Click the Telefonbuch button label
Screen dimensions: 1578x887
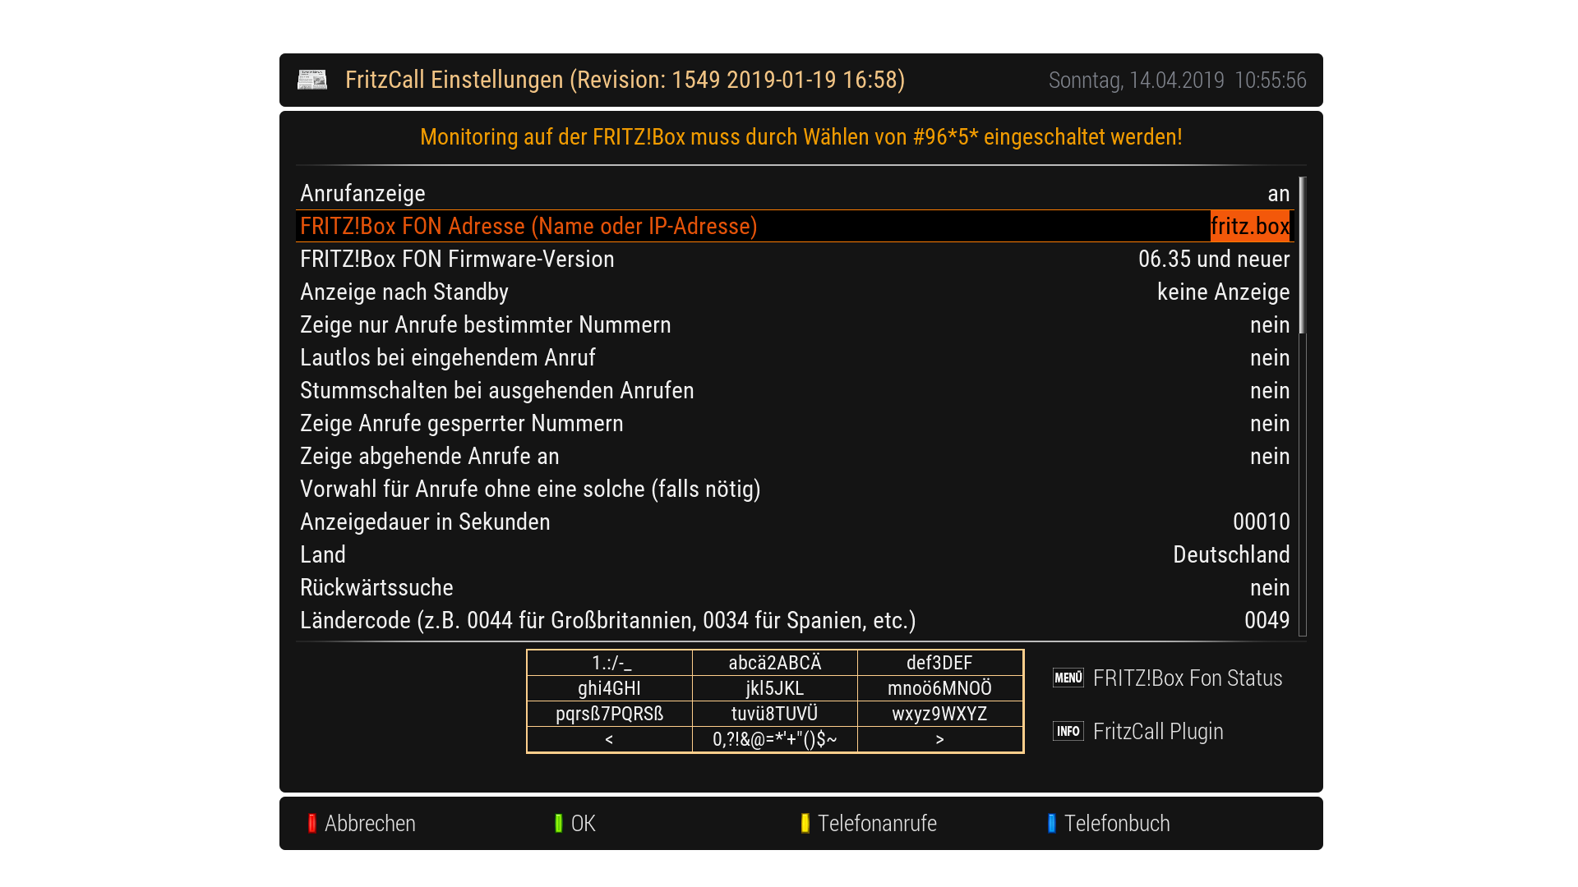tap(1116, 824)
